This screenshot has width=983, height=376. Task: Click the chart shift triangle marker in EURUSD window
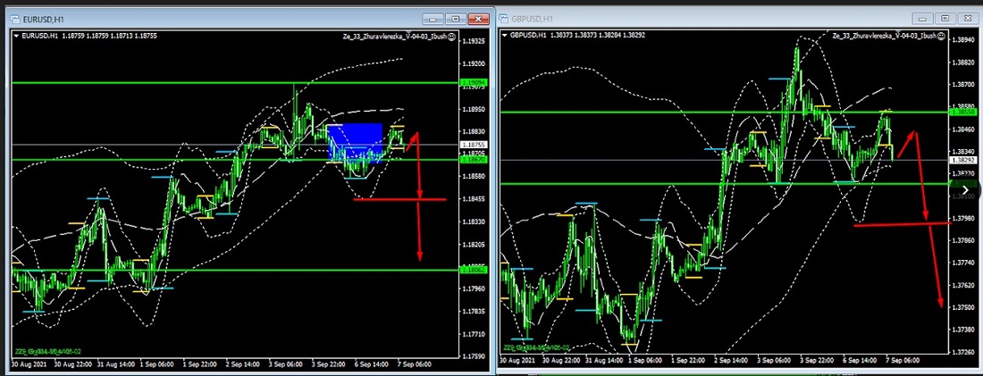[x=408, y=32]
